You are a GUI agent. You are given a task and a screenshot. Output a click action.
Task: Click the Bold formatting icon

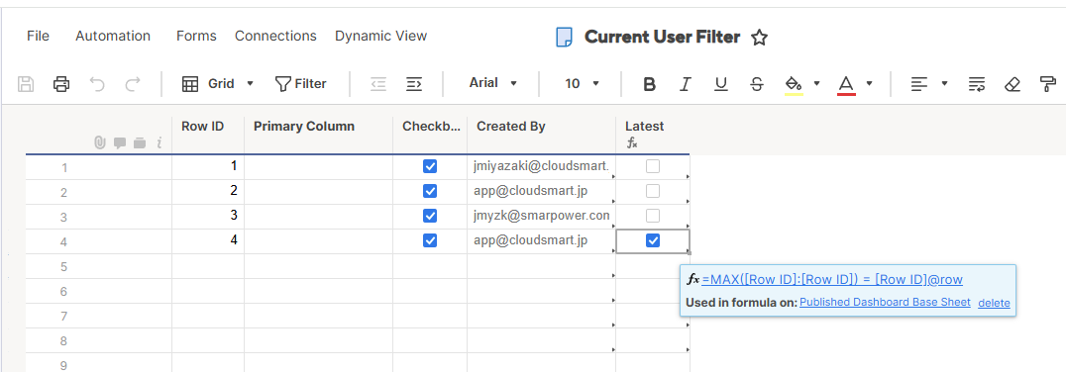(x=649, y=84)
